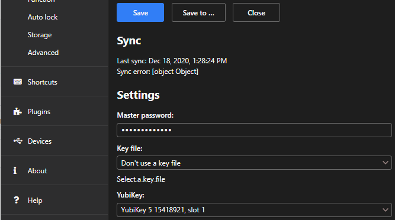Click the Shortcuts keyboard icon
Image resolution: width=395 pixels, height=220 pixels.
pyautogui.click(x=17, y=82)
